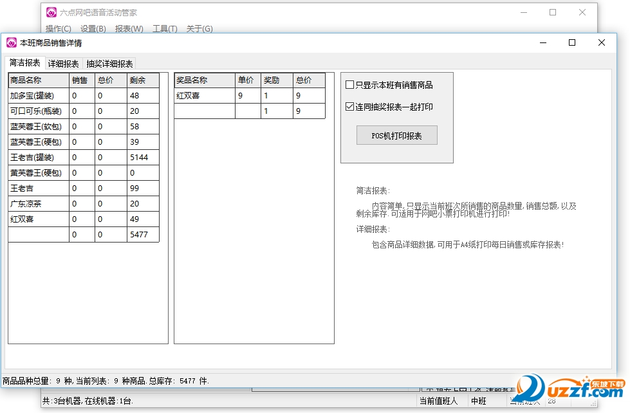This screenshot has height=413, width=630.
Task: Click status bar text 商品品种总量
Action: point(26,381)
